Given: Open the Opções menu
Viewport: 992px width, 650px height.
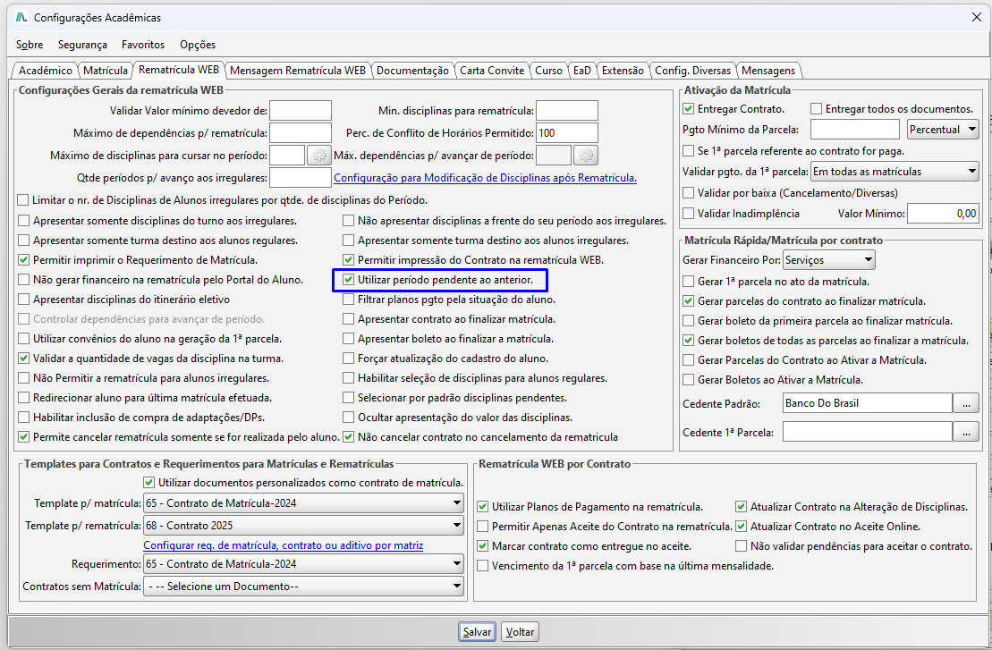Looking at the screenshot, I should tap(198, 45).
